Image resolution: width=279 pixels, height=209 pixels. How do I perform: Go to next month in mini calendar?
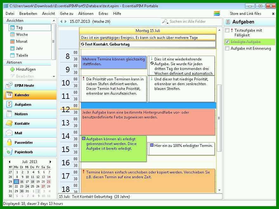coord(50,162)
